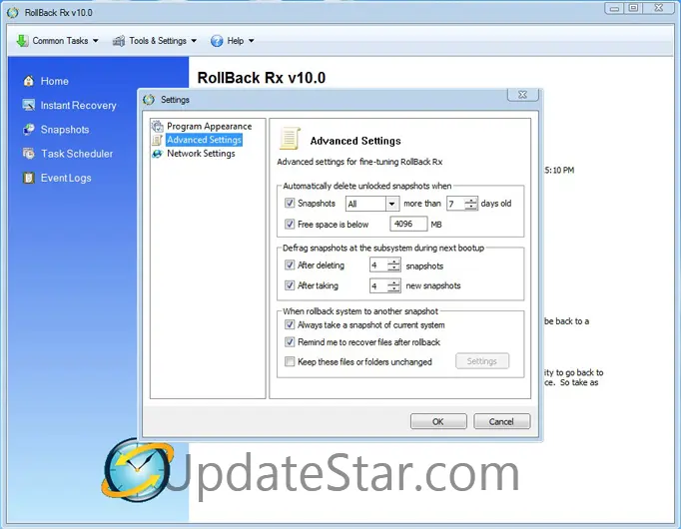Enable Keep these files or folders unchanged
Screen dimensions: 681x529
click(x=290, y=361)
